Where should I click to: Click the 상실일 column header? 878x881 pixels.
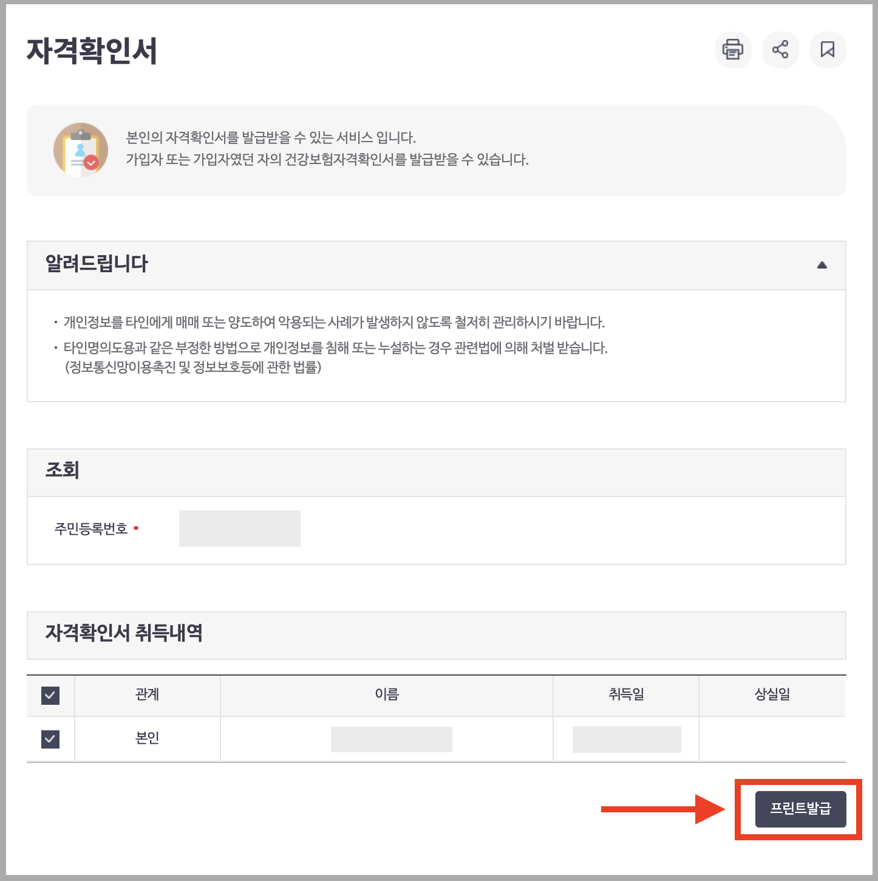772,694
